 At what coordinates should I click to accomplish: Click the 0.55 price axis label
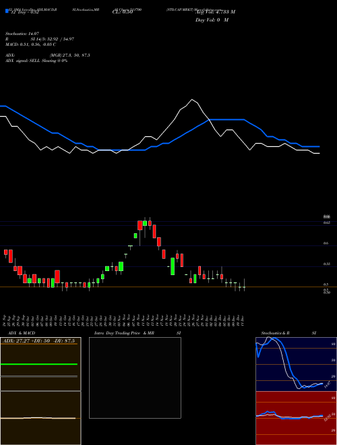326,264
